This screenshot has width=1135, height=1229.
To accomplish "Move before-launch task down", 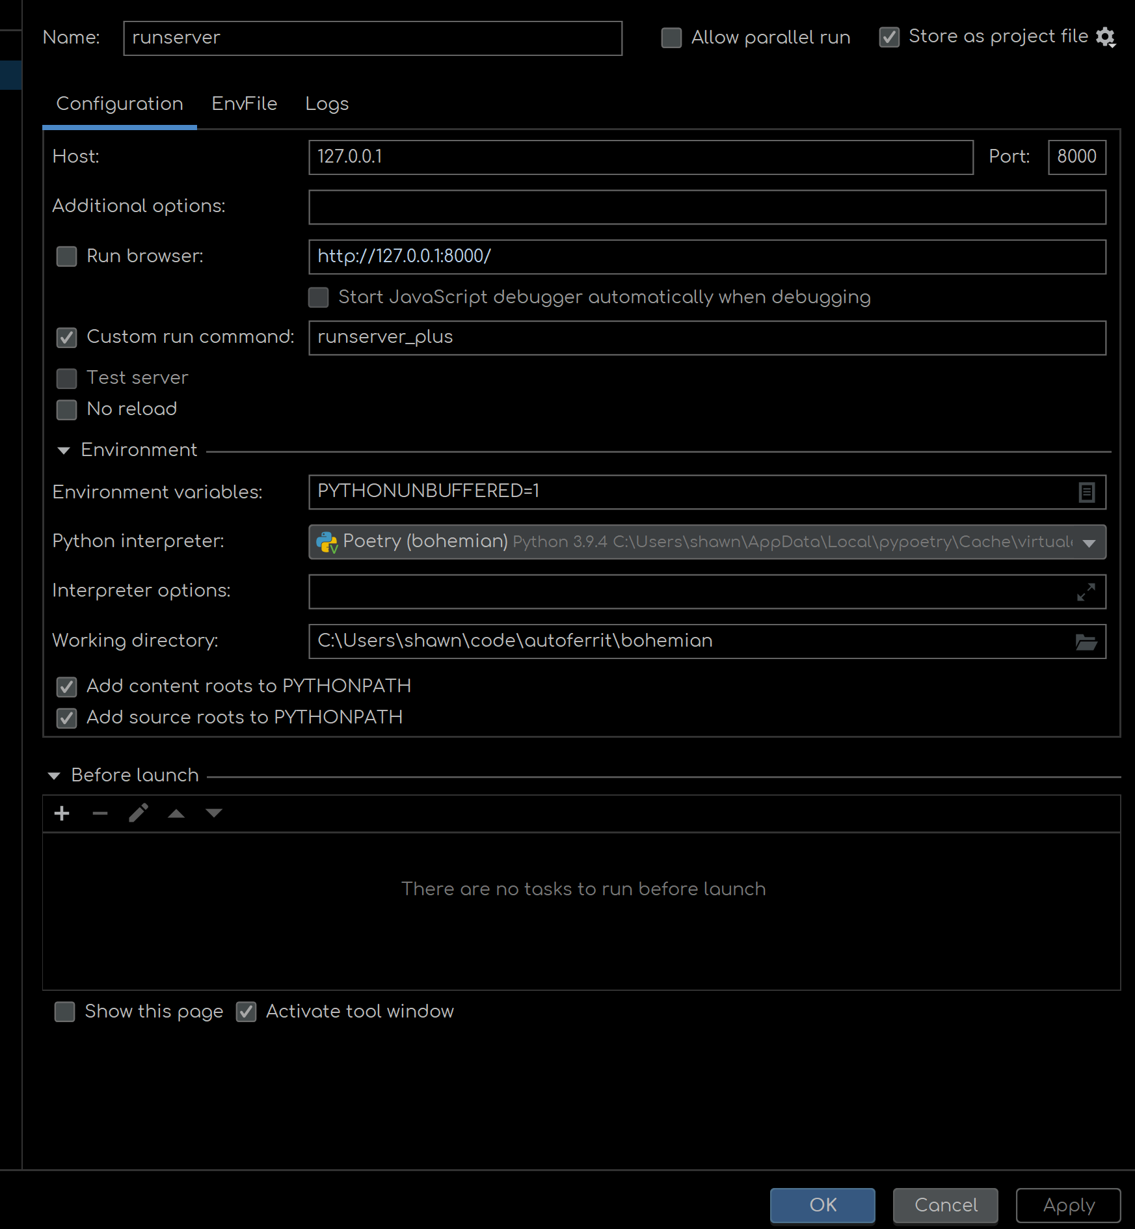I will (x=214, y=813).
